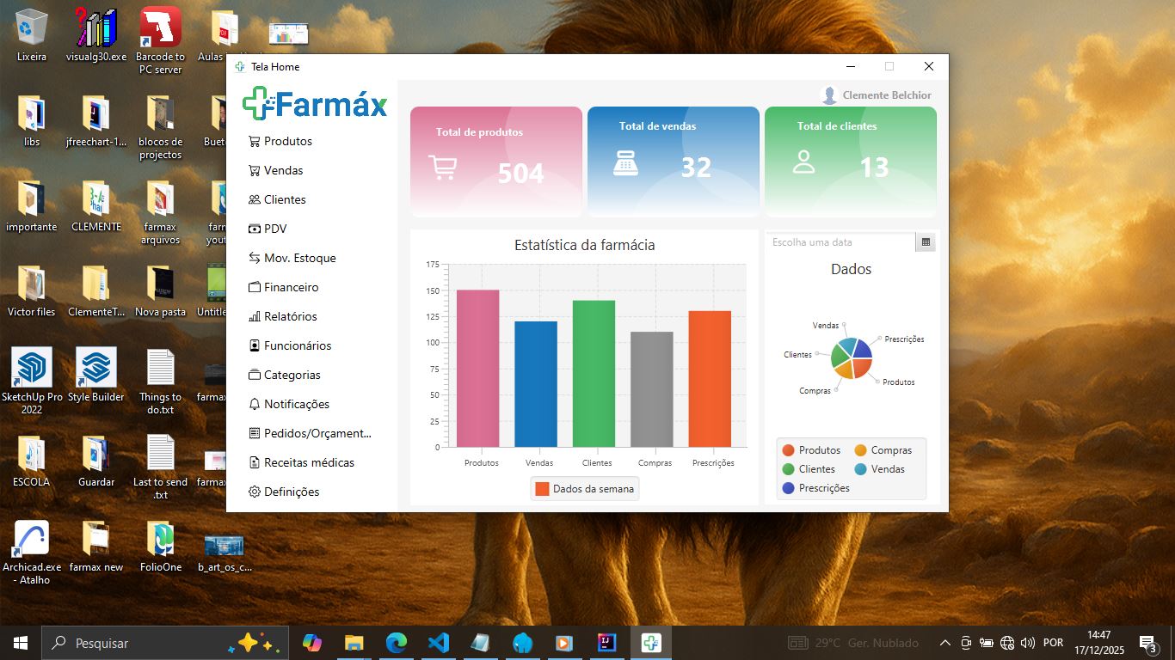Click the user avatar icon beside Clemente Belchior

(829, 95)
